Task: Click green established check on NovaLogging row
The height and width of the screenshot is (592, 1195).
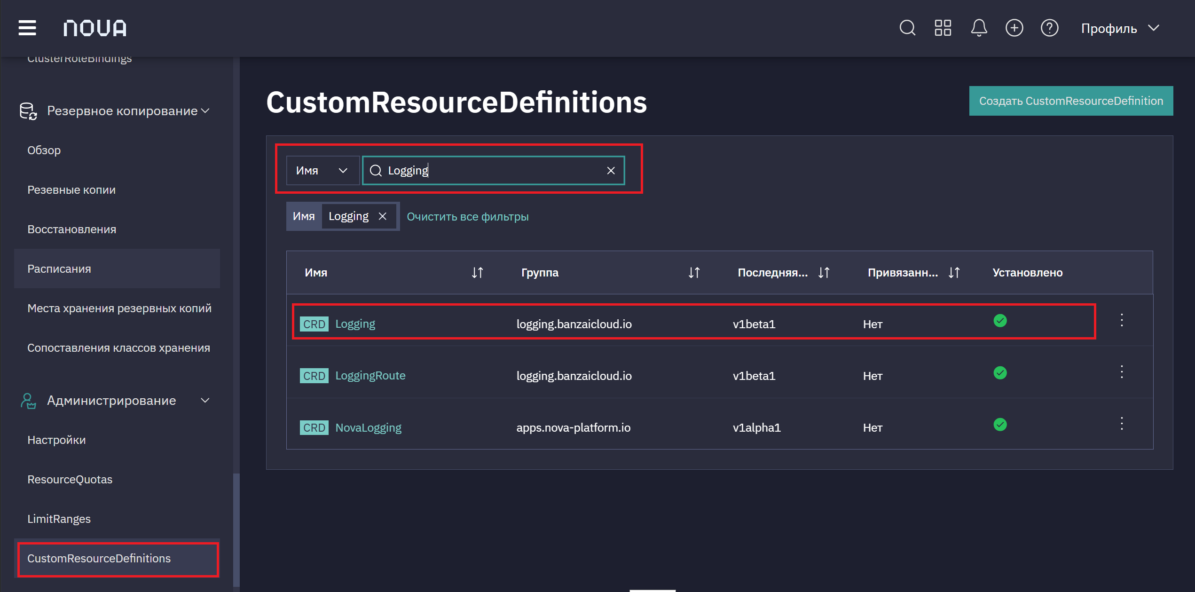Action: pyautogui.click(x=1000, y=425)
